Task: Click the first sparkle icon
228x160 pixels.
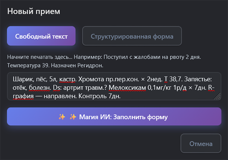Action: click(62, 117)
